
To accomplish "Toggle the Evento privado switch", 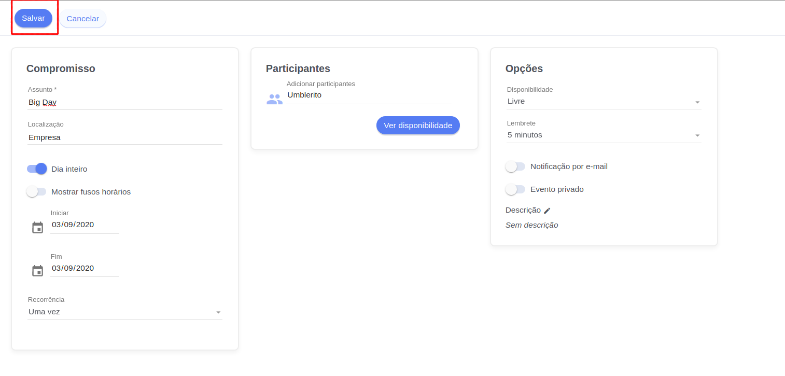I will [515, 189].
